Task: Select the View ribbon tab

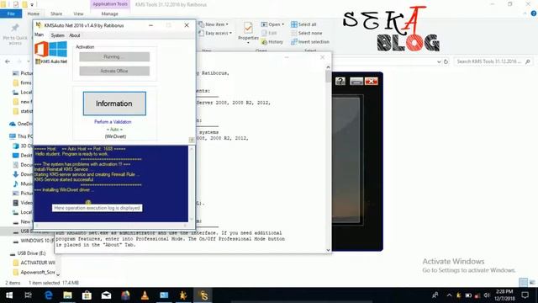Action: (x=78, y=13)
